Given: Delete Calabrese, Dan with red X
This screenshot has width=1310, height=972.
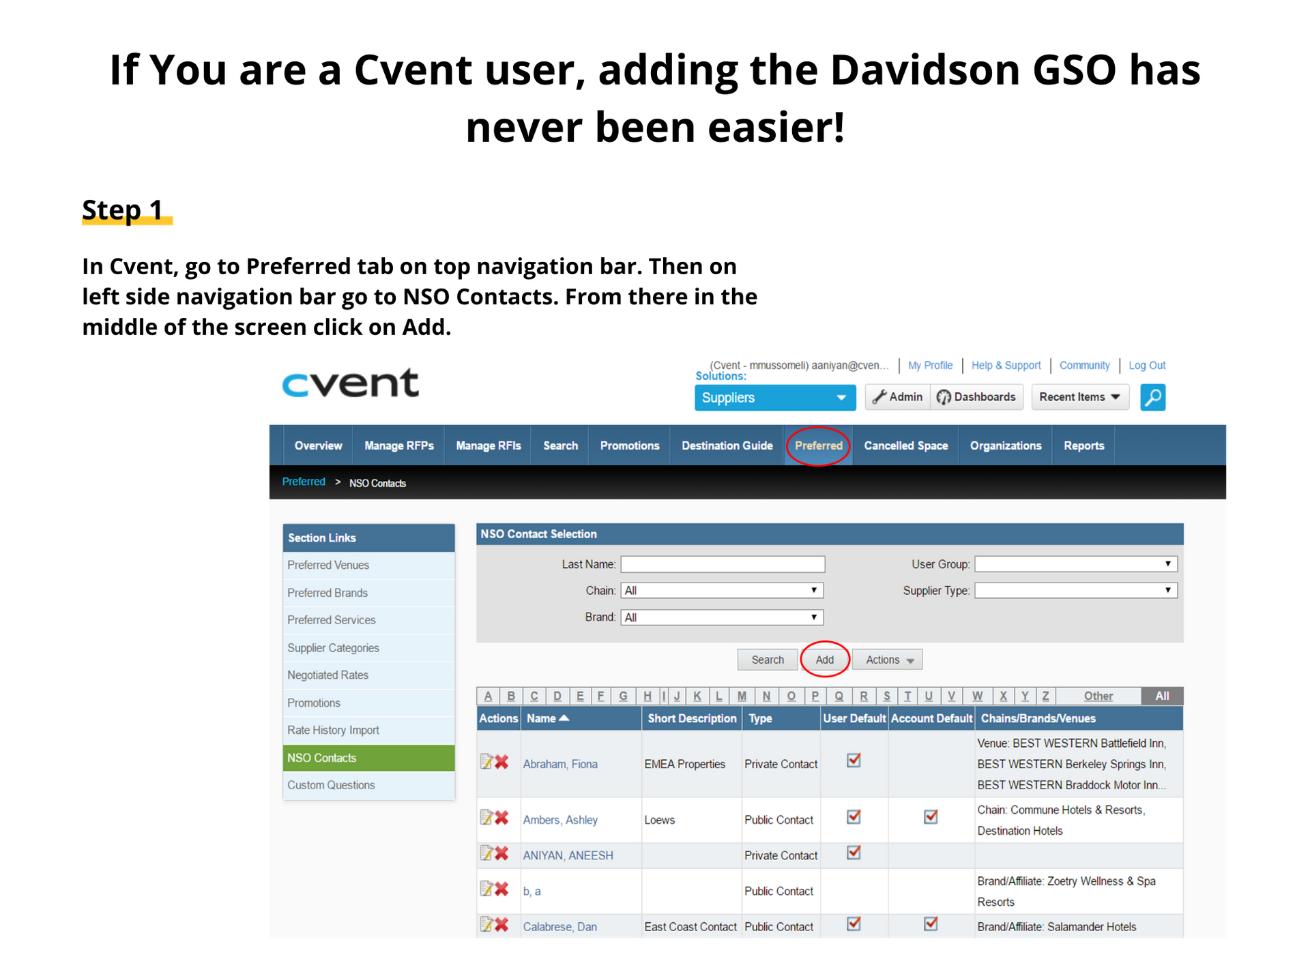Looking at the screenshot, I should pyautogui.click(x=501, y=924).
